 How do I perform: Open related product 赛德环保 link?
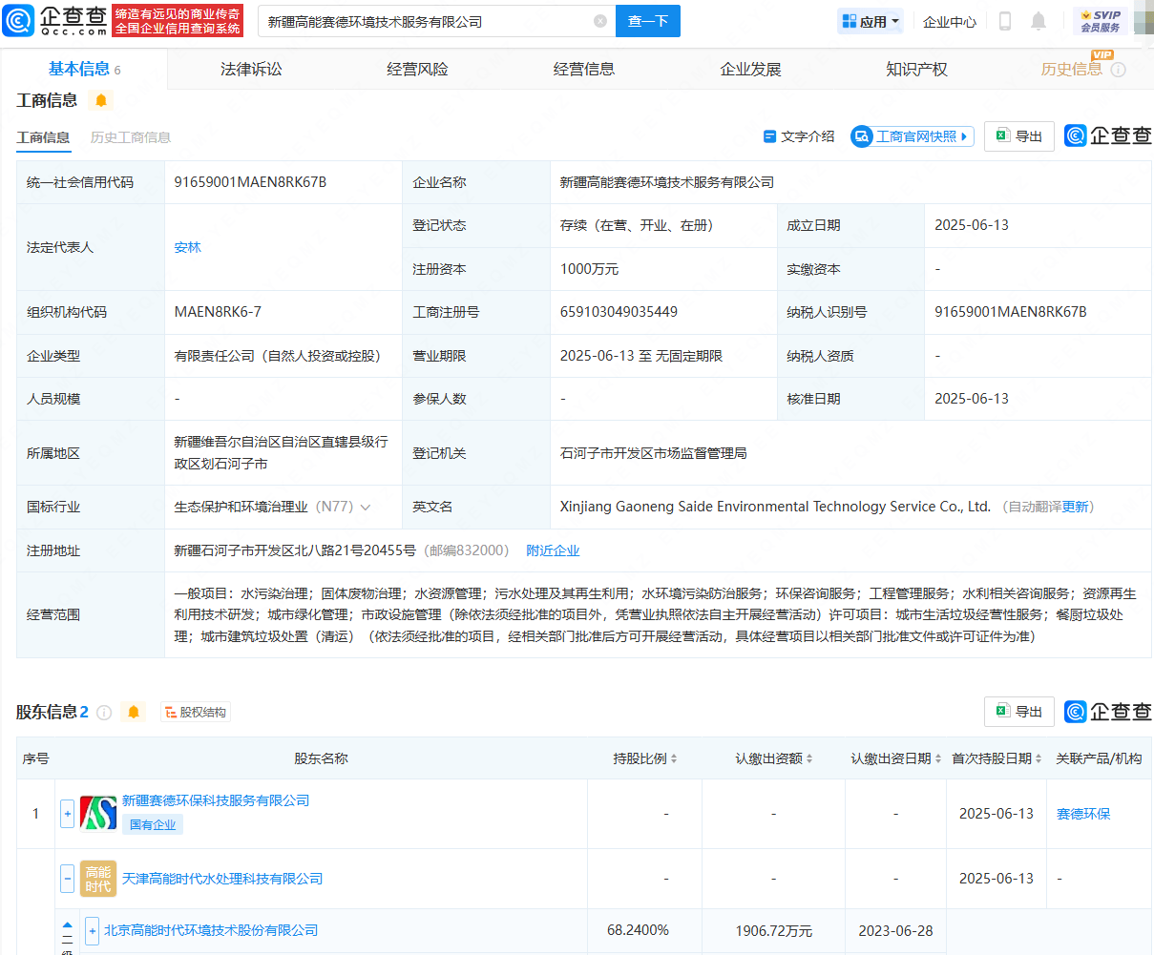1083,814
